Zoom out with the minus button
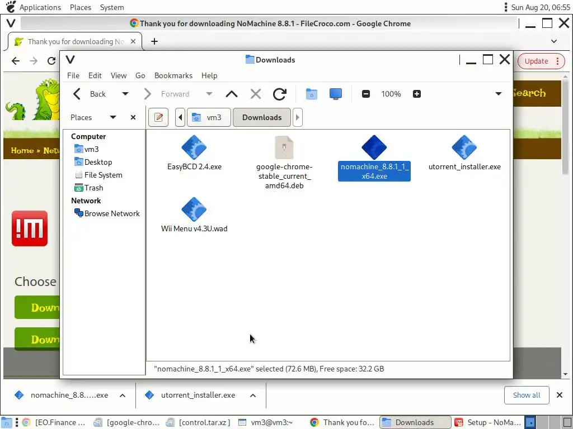573x429 pixels. point(366,94)
